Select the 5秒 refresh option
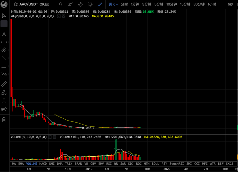 (230, 4)
